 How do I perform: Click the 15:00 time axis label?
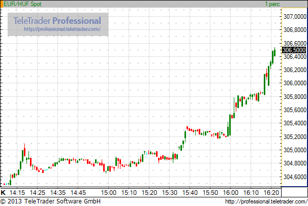(x=109, y=193)
